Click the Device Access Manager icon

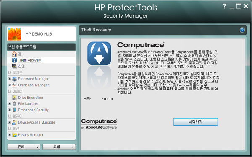[x=14, y=122]
